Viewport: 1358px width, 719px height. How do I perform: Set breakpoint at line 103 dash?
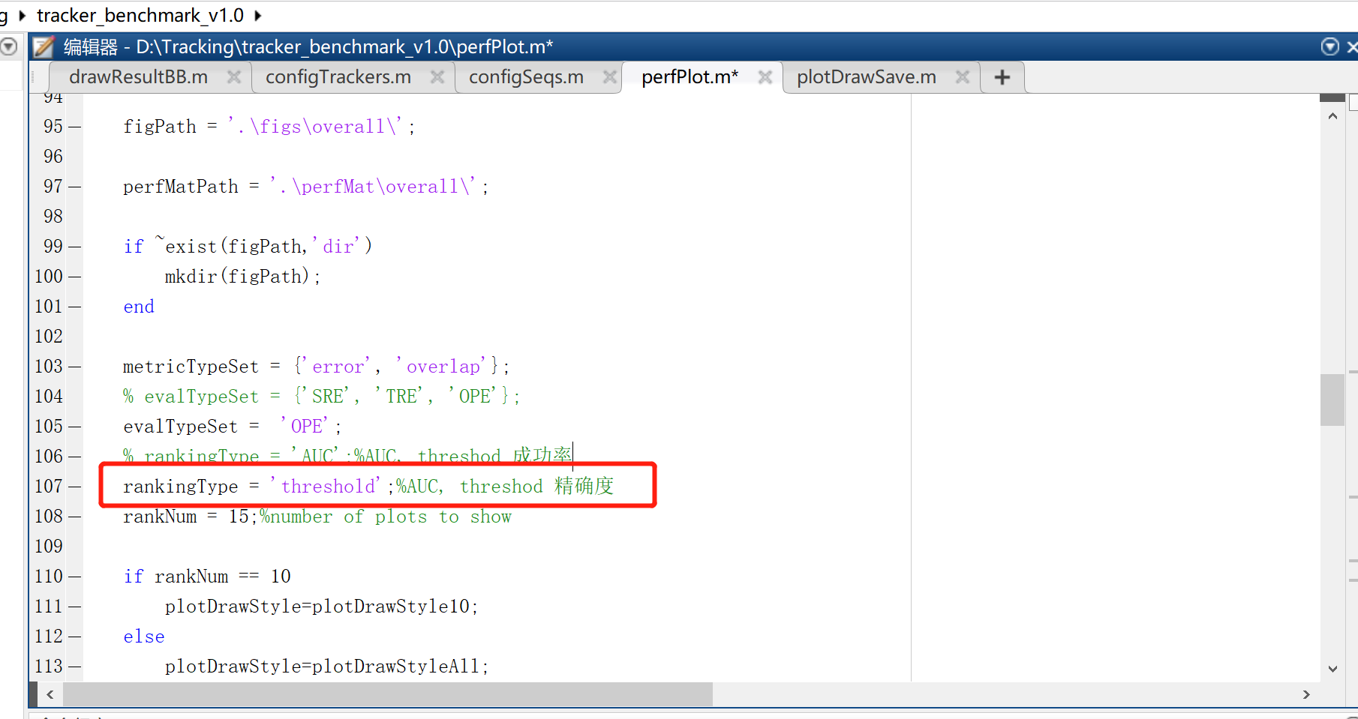[74, 367]
